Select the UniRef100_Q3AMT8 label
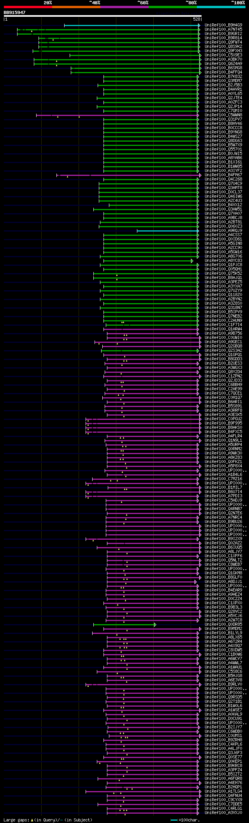The width and height of the screenshot is (249, 823). (x=223, y=188)
